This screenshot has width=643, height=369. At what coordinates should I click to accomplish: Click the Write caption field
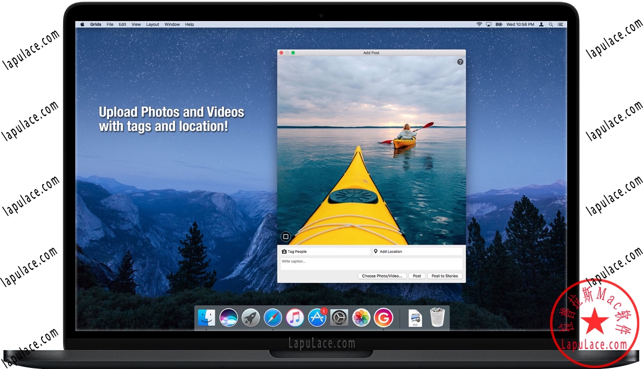316,262
